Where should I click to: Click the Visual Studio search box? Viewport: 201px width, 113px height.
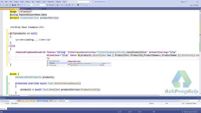(x=79, y=2)
